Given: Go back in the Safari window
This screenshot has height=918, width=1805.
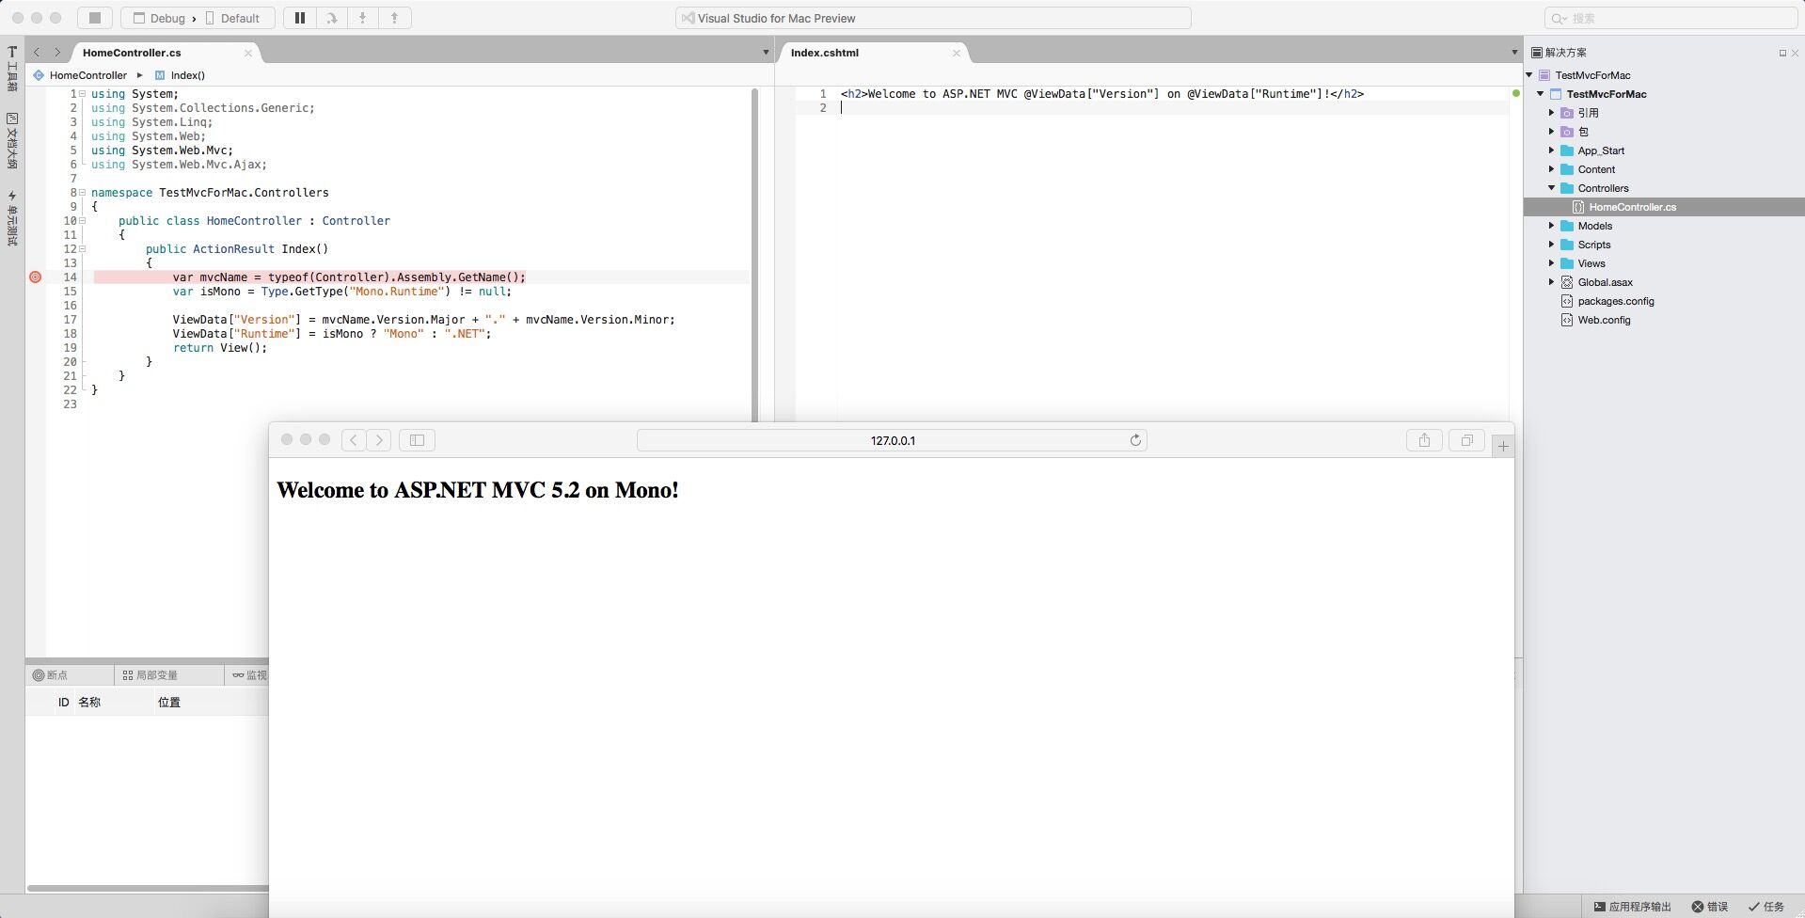Looking at the screenshot, I should [354, 440].
